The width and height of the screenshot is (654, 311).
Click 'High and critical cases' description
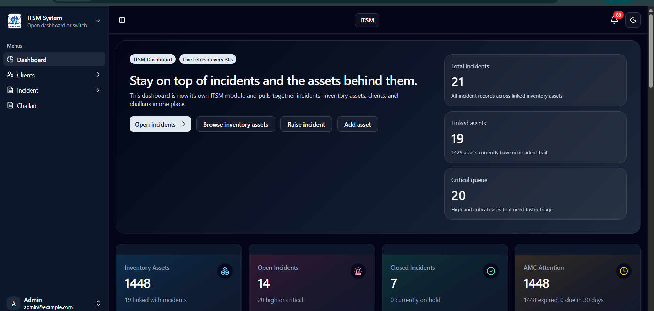tap(502, 210)
